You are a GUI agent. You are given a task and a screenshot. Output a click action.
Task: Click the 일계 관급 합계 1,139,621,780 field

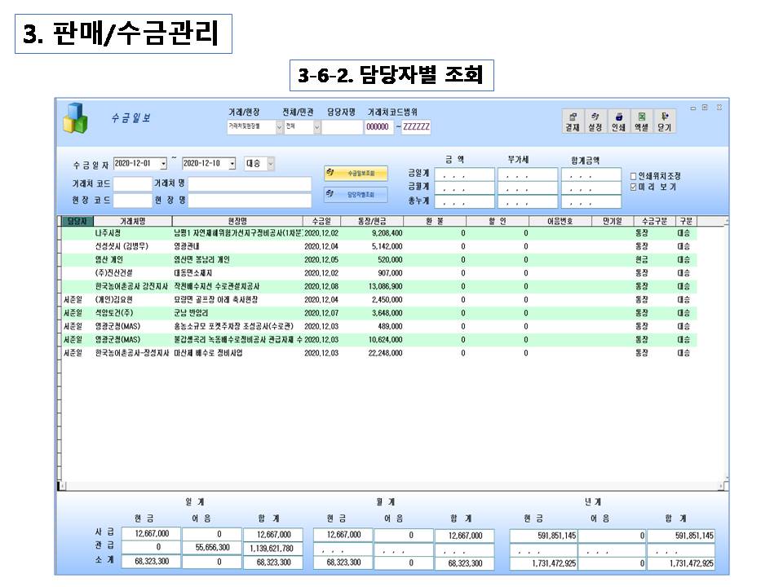coord(272,549)
